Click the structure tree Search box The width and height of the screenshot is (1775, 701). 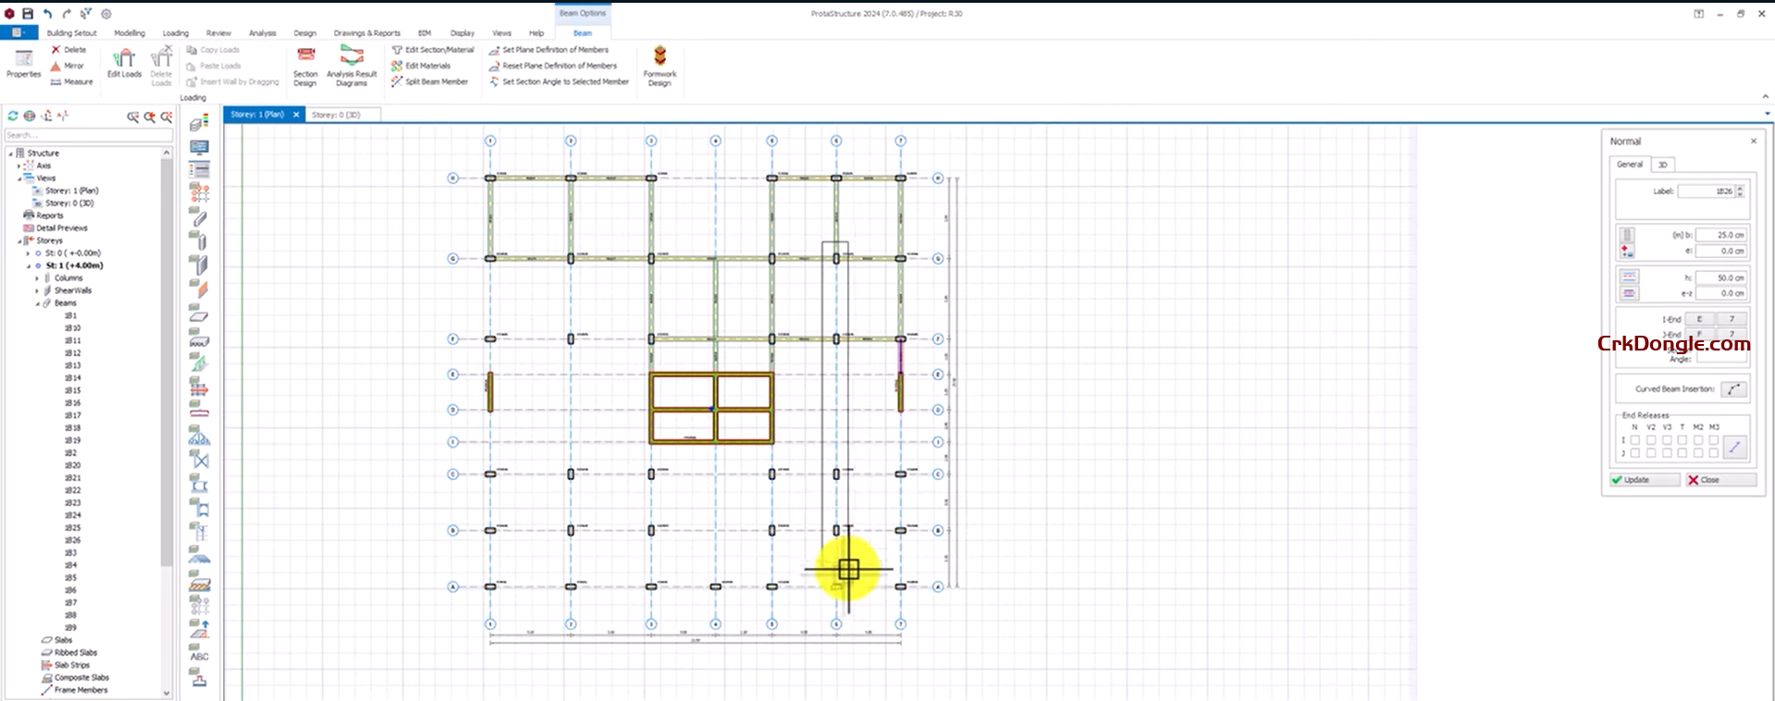tap(88, 135)
